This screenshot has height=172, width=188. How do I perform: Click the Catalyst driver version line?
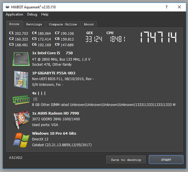click(62, 145)
